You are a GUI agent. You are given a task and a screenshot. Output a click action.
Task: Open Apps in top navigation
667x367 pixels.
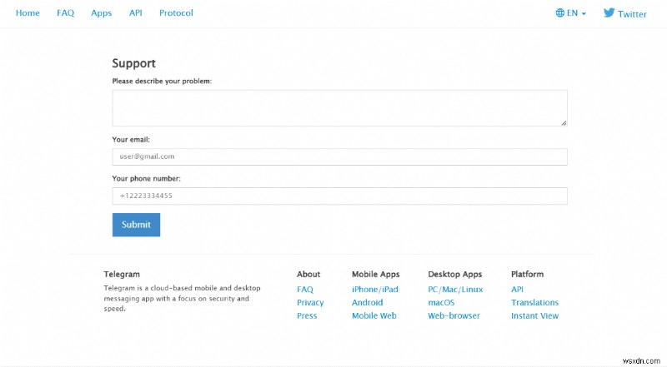101,13
